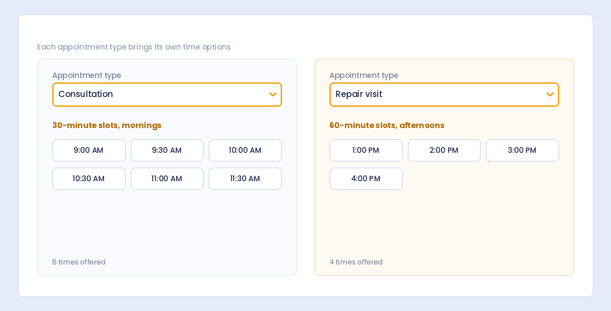Pick the 2:00 PM slot
Viewport: 611px width, 311px height.
(x=444, y=150)
